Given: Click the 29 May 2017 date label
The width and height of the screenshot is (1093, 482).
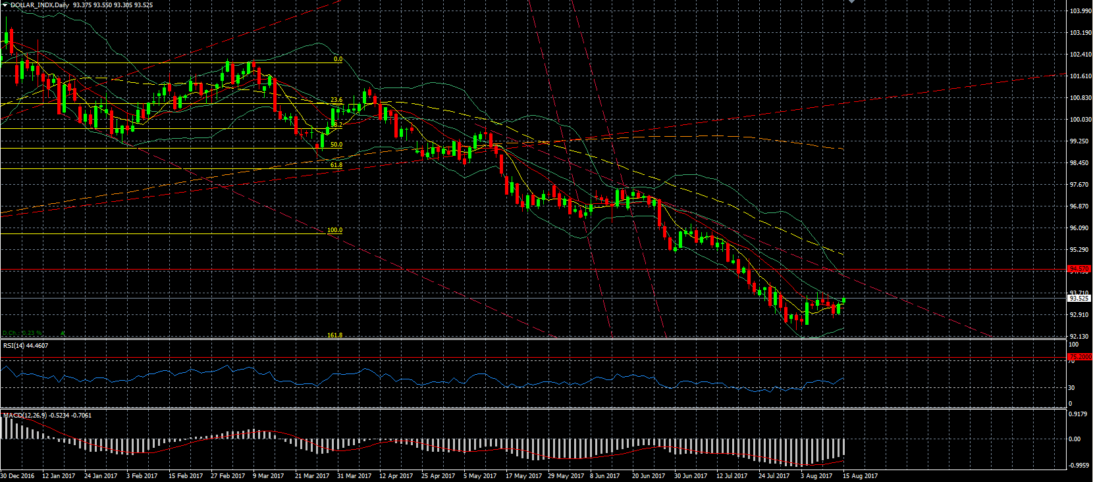Looking at the screenshot, I should pos(566,476).
